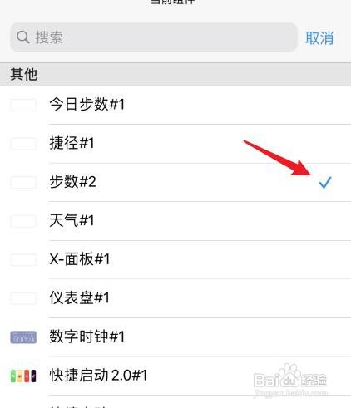Click the 快捷启动 2.0#1 colorful icon
This screenshot has width=351, height=408.
pyautogui.click(x=23, y=376)
